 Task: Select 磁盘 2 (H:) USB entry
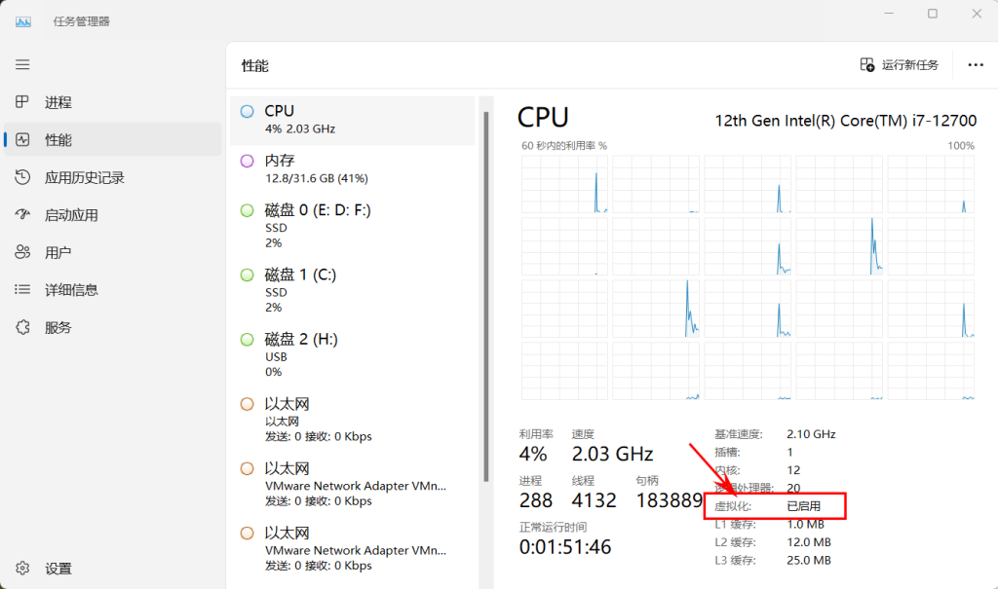point(351,354)
